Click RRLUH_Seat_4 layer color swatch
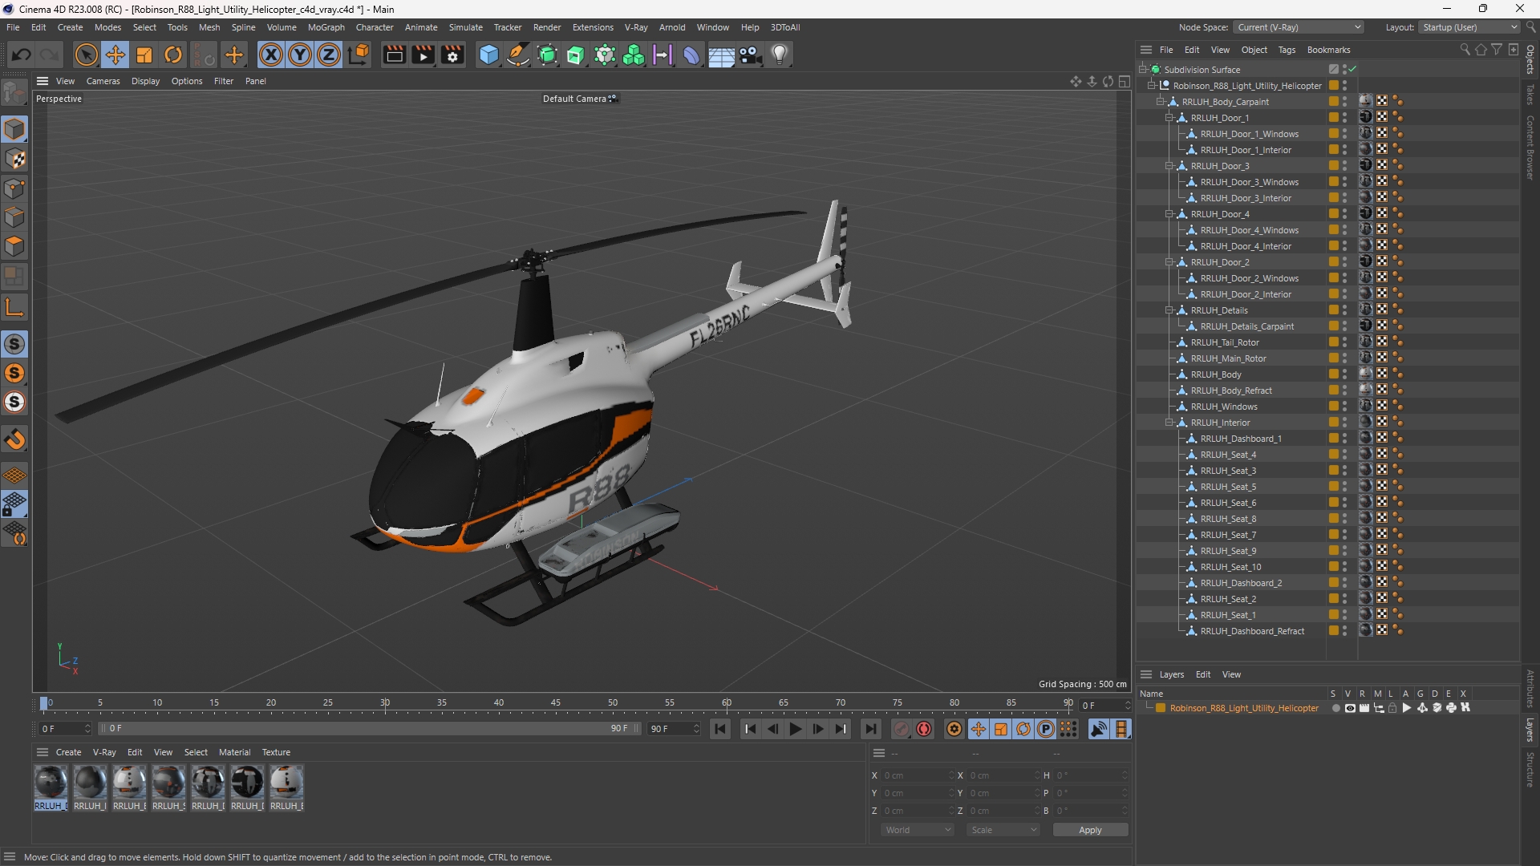Image resolution: width=1540 pixels, height=866 pixels. 1333,455
